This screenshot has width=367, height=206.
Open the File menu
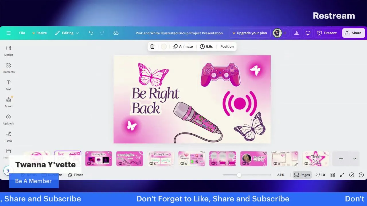(x=22, y=33)
